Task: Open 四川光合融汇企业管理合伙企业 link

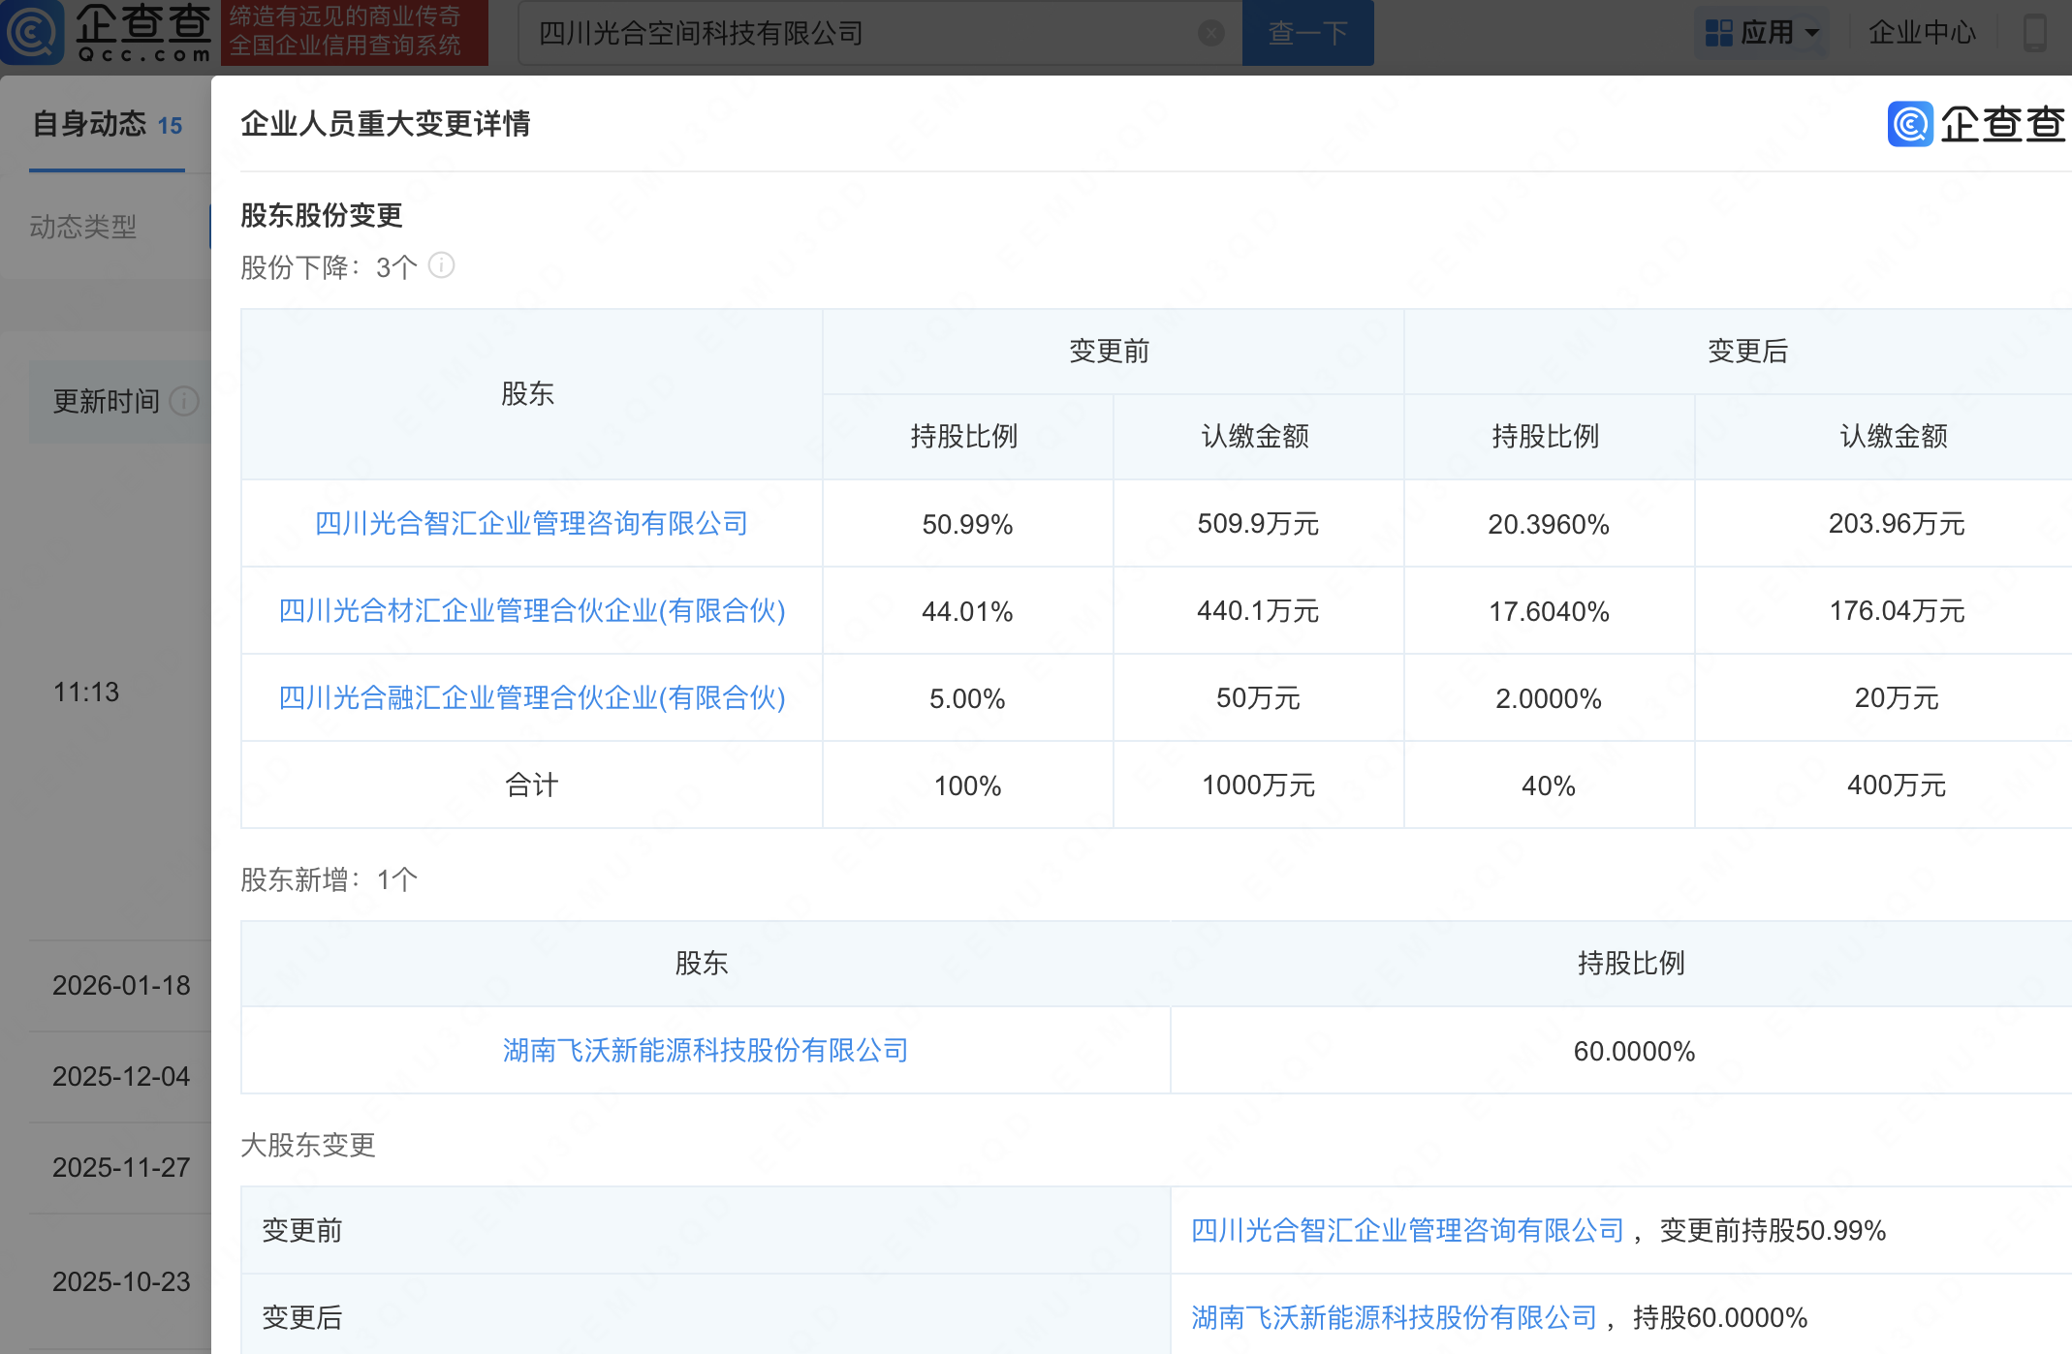Action: click(x=531, y=698)
